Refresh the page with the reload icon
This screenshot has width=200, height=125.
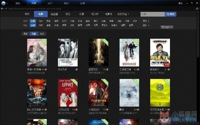click(x=197, y=9)
